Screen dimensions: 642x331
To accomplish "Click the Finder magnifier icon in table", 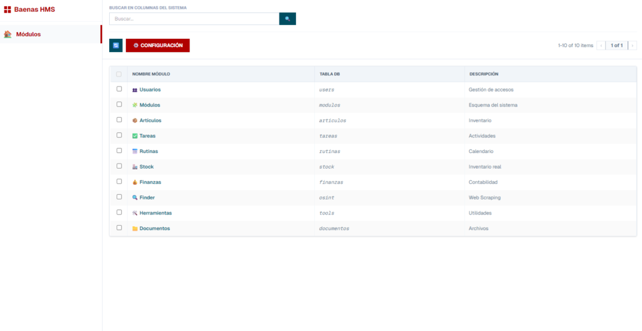I will point(135,197).
